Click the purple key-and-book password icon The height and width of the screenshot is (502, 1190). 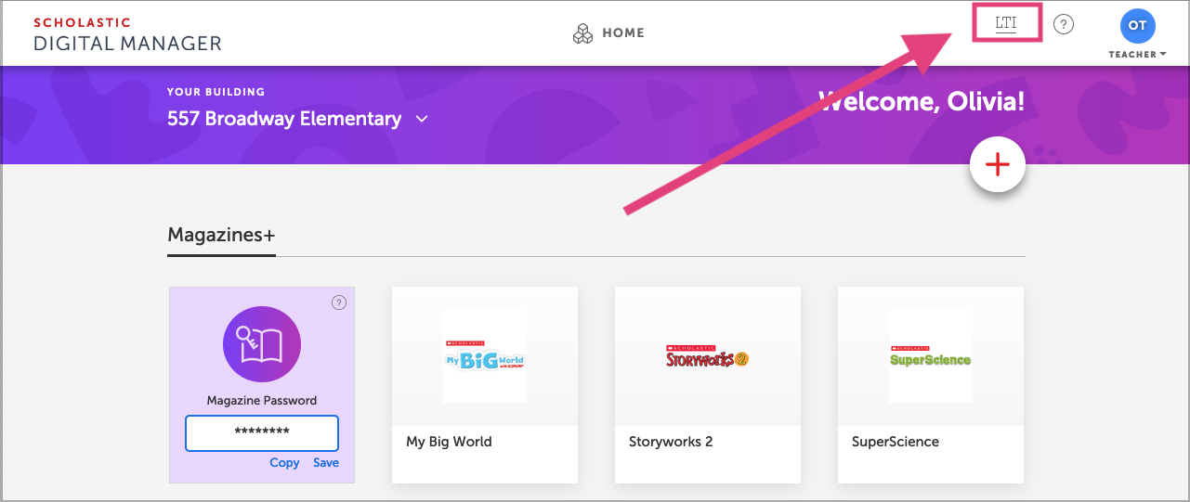tap(261, 345)
